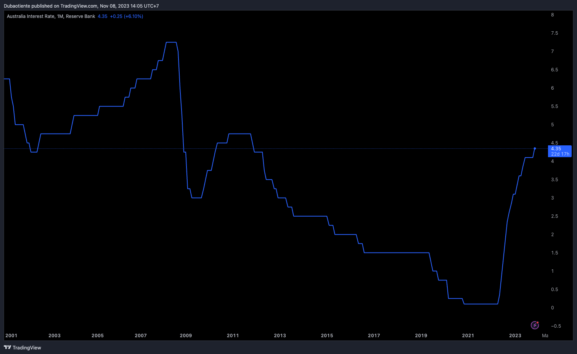
Task: Click the 2005 label on time axis
Action: pos(98,336)
